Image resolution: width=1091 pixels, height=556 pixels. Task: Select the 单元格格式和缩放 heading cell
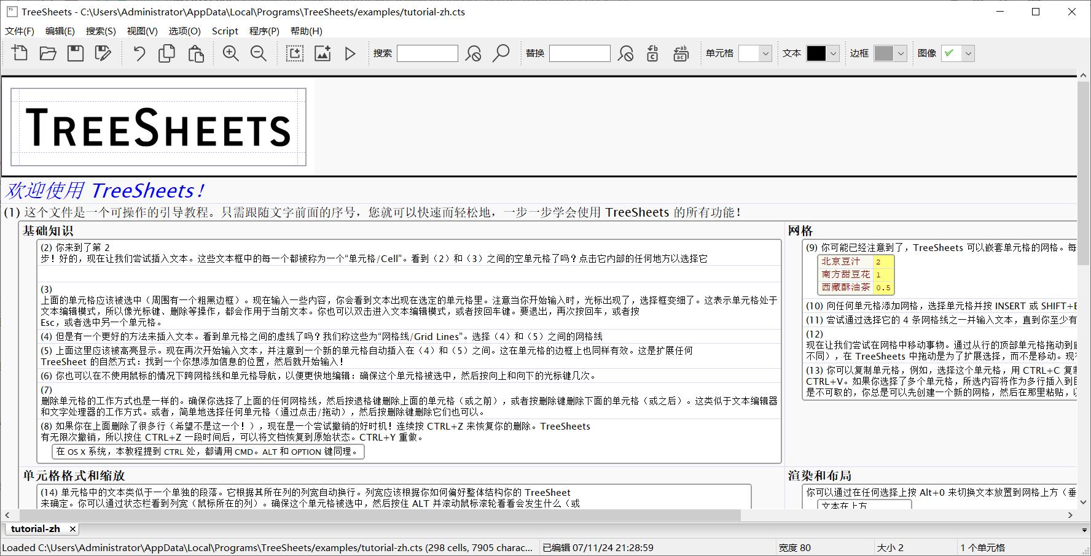click(74, 476)
